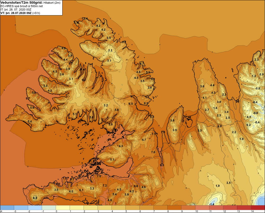Click the 7.0 temperature value
Screen dimensions: 265x213
(153, 152)
